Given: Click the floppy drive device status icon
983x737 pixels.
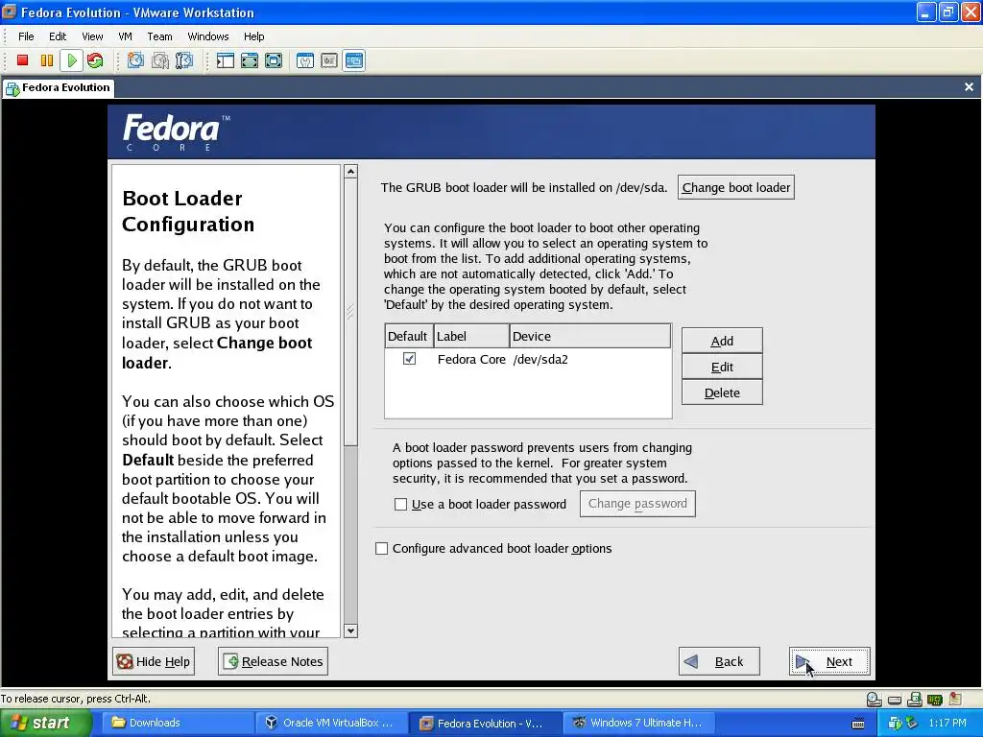Looking at the screenshot, I should click(x=915, y=699).
